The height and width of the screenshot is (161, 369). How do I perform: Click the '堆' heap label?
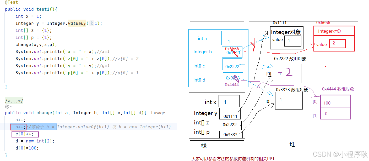(292, 144)
